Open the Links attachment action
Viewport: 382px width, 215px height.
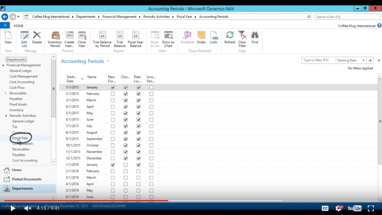(x=214, y=37)
